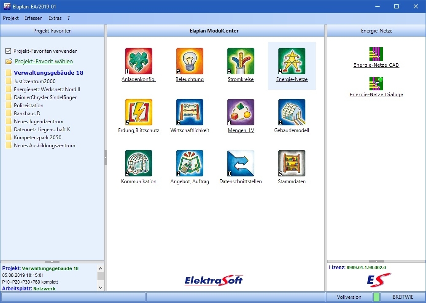Select favorite DaimlerChrysler Sindelfingen
The width and height of the screenshot is (426, 303).
tap(46, 97)
